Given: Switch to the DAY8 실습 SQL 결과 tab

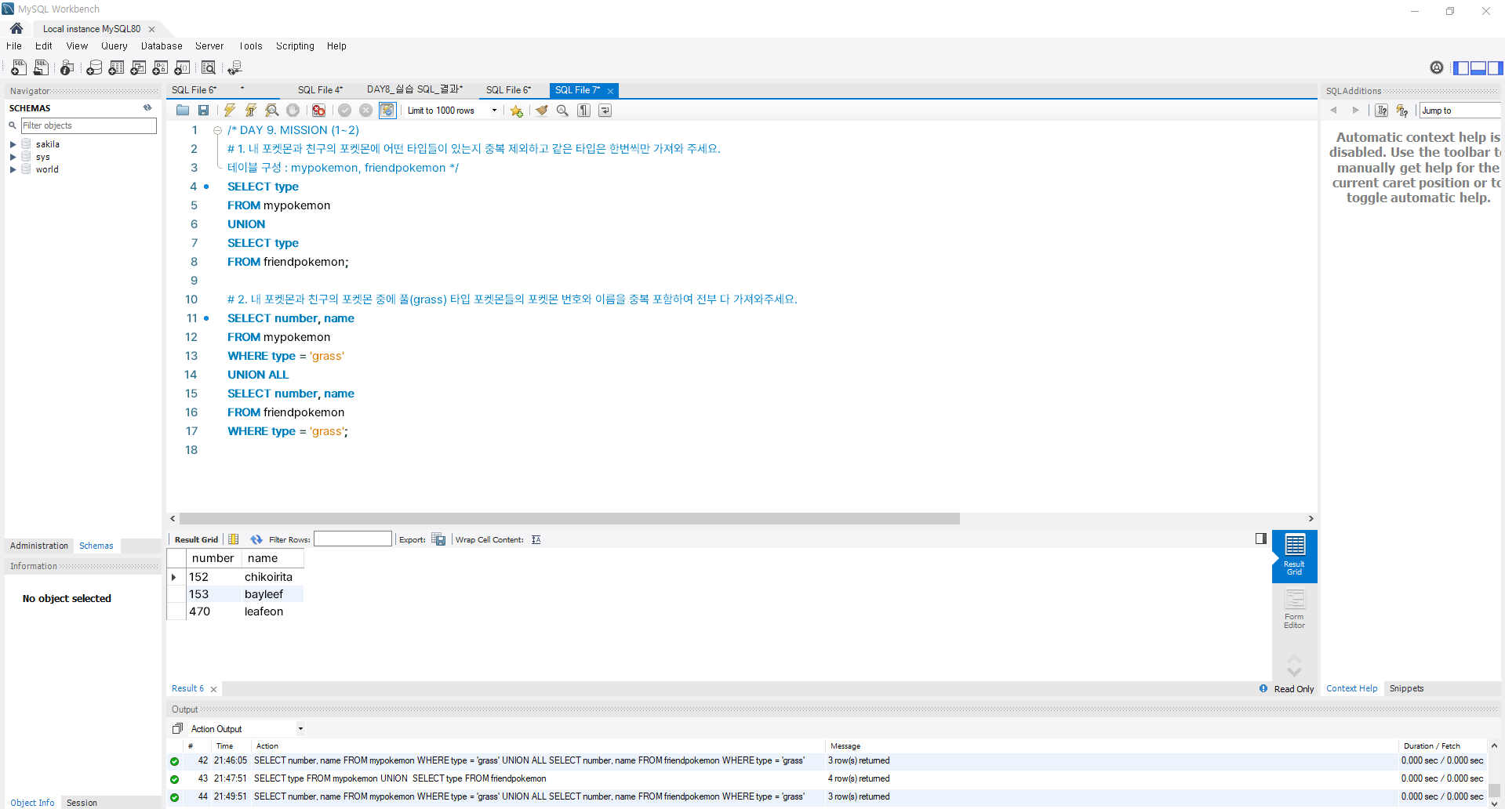Looking at the screenshot, I should pos(415,89).
